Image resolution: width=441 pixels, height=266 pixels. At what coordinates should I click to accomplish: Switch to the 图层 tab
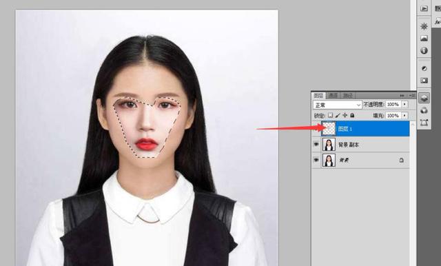coord(318,96)
